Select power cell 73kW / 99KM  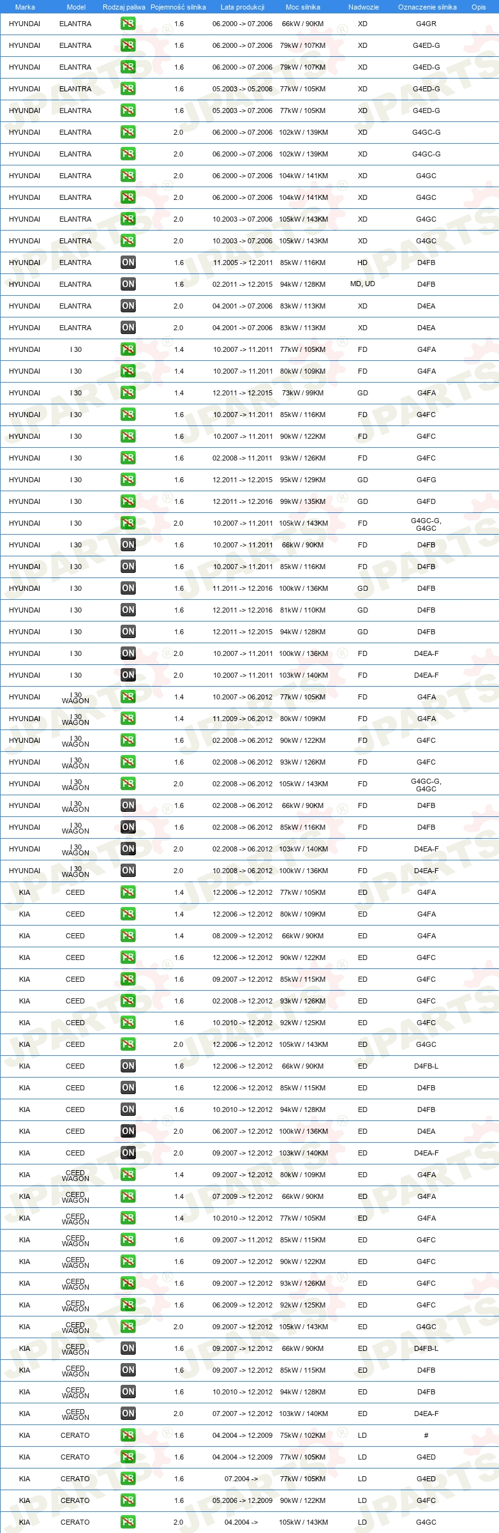302,393
